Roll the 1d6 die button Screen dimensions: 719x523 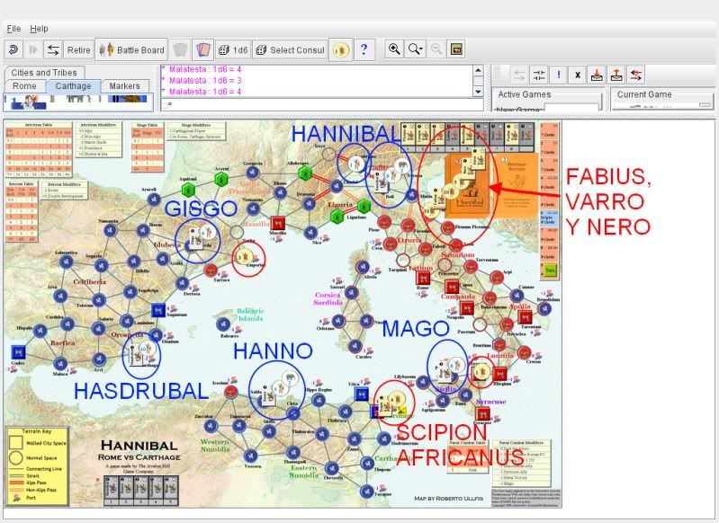click(x=233, y=50)
